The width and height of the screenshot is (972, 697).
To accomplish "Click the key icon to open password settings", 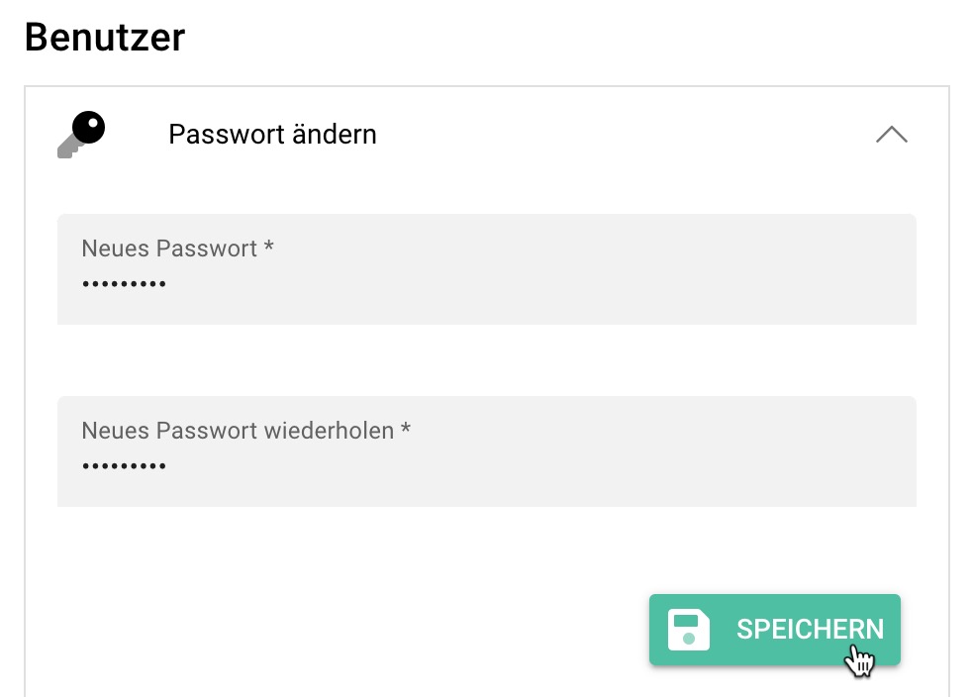I will (x=81, y=135).
